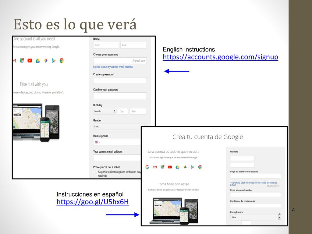Click the Google Play icon in Spanish screenshot
Image resolution: width=312 pixels, height=234 pixels.
pos(193,167)
